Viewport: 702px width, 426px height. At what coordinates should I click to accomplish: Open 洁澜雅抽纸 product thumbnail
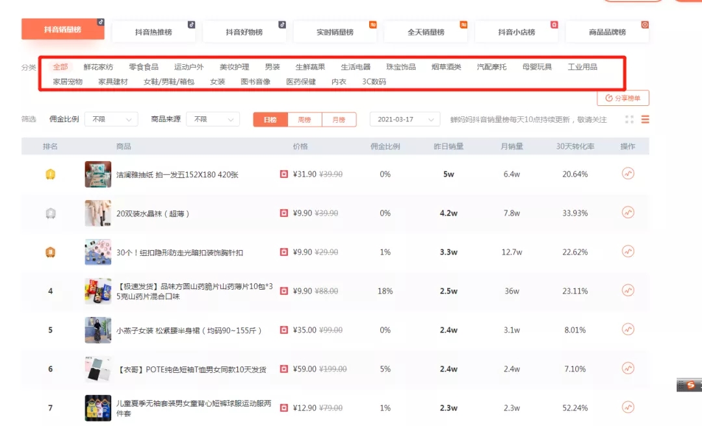tap(98, 174)
